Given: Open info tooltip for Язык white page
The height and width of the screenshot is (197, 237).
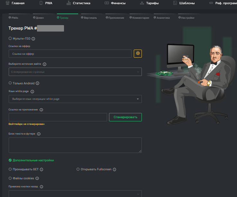Looking at the screenshot, I should [32, 91].
